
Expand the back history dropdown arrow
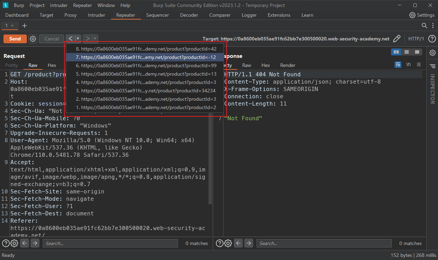coord(78,39)
